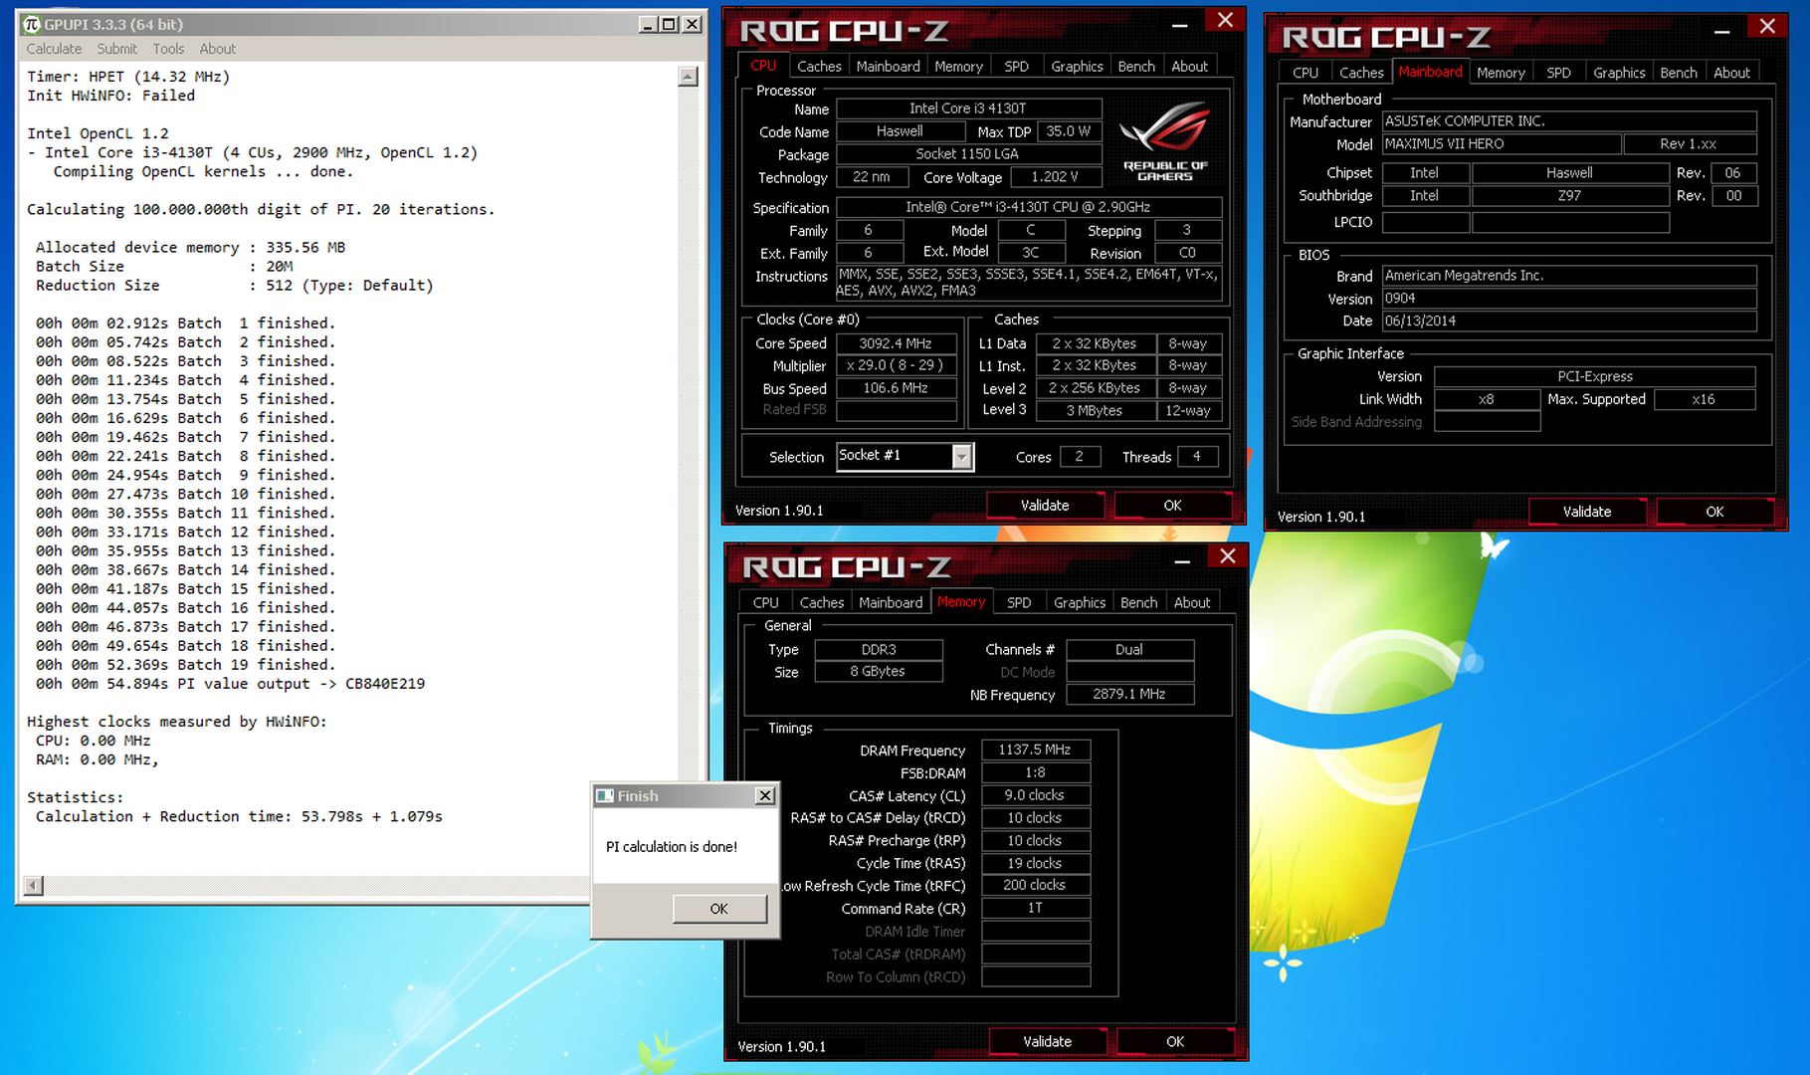Select the active CPU tab in CPU window

click(x=763, y=66)
